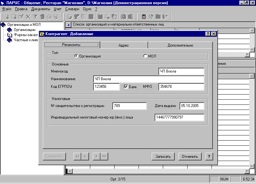Click the МФО input field
Image resolution: width=256 pixels, height=184 pixels.
tap(181, 87)
